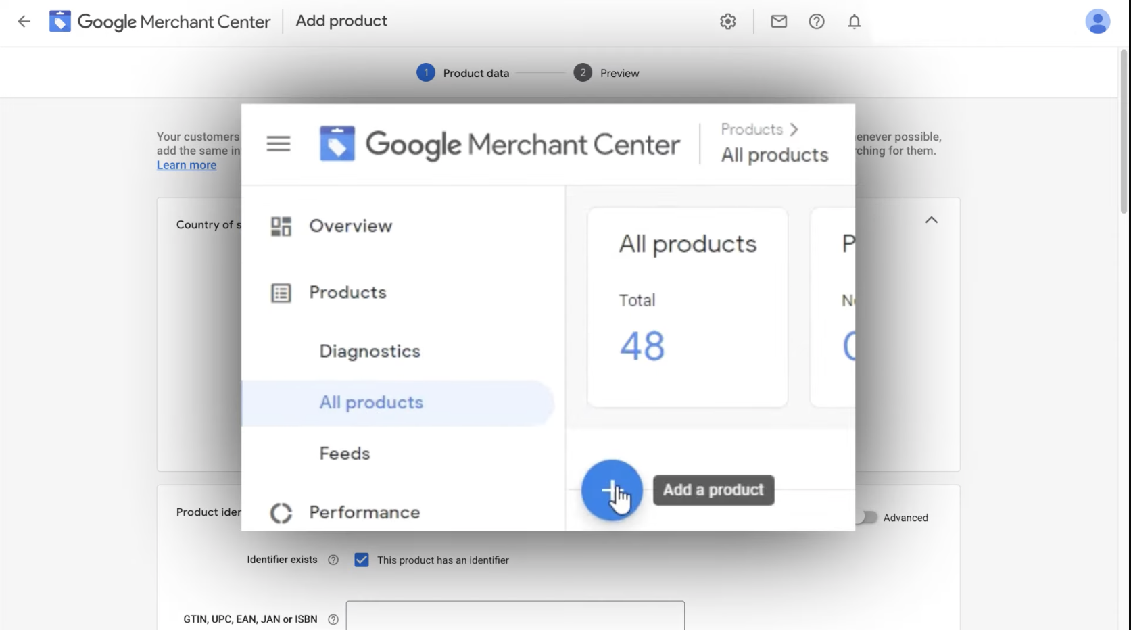Screen dimensions: 1131x630
Task: Open the user account avatar
Action: click(1098, 22)
